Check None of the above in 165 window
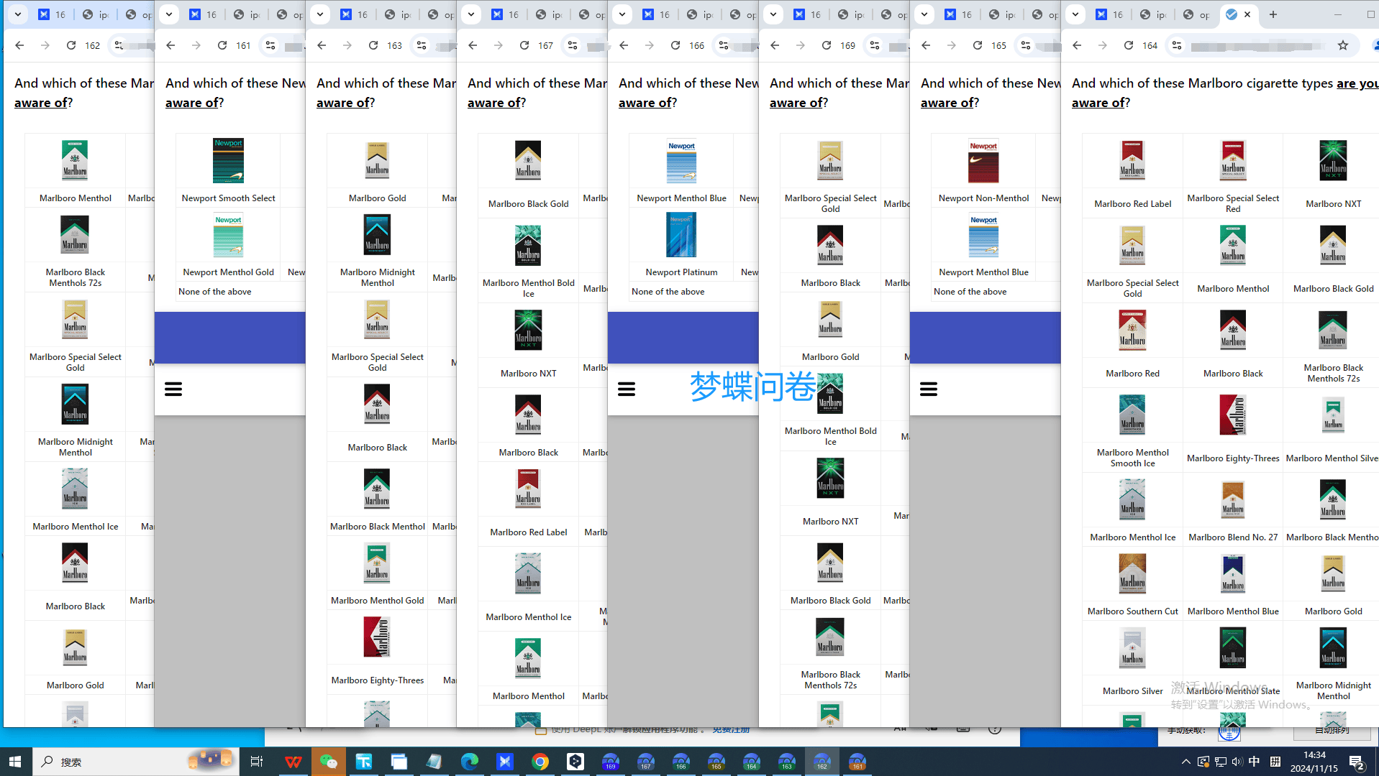 point(970,292)
